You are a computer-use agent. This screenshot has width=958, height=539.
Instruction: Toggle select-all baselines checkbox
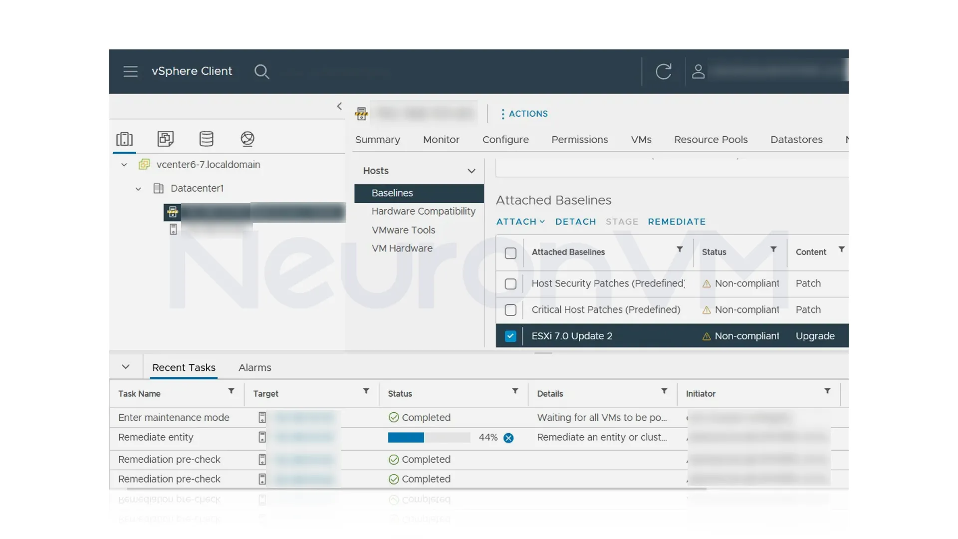510,254
